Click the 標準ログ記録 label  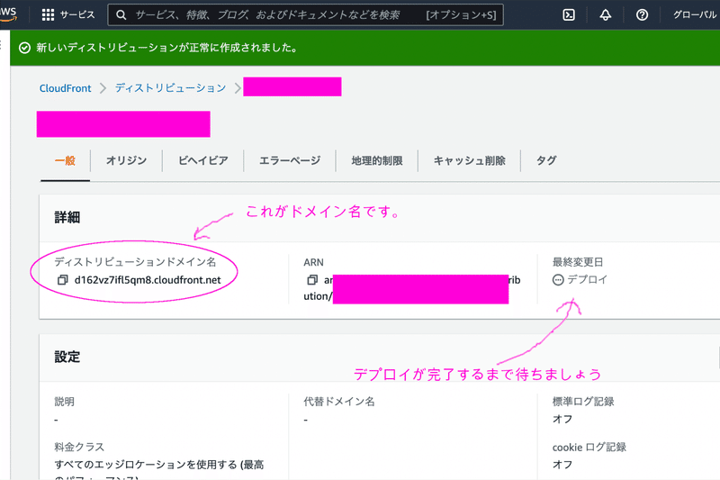(x=583, y=402)
